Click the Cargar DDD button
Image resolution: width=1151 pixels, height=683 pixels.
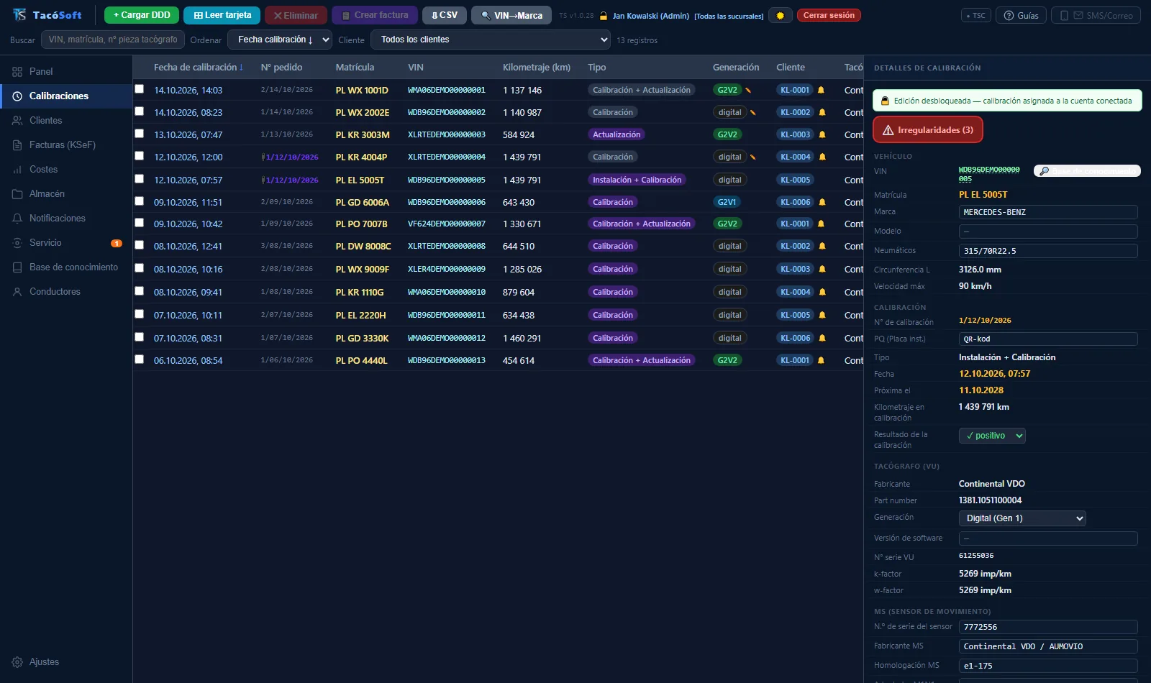[x=142, y=15]
